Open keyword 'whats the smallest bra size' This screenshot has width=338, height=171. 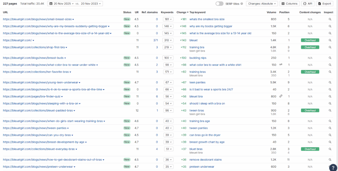207,19
